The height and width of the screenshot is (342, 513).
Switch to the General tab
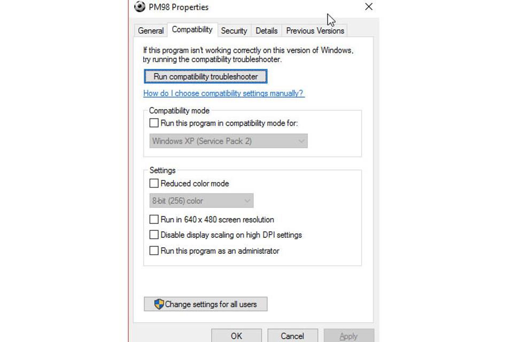click(151, 31)
